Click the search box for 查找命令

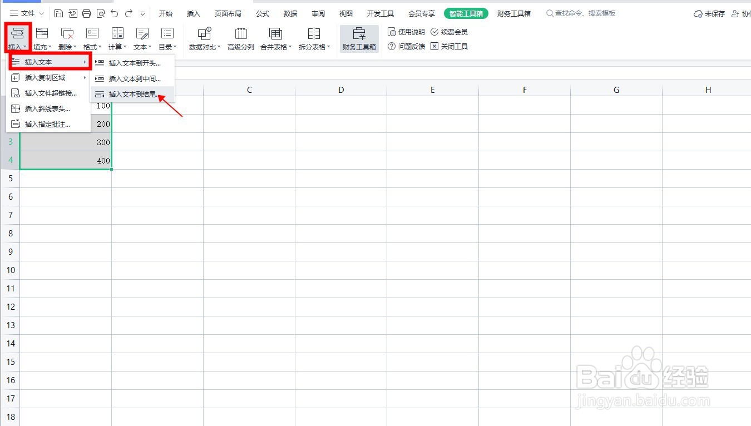pyautogui.click(x=581, y=13)
